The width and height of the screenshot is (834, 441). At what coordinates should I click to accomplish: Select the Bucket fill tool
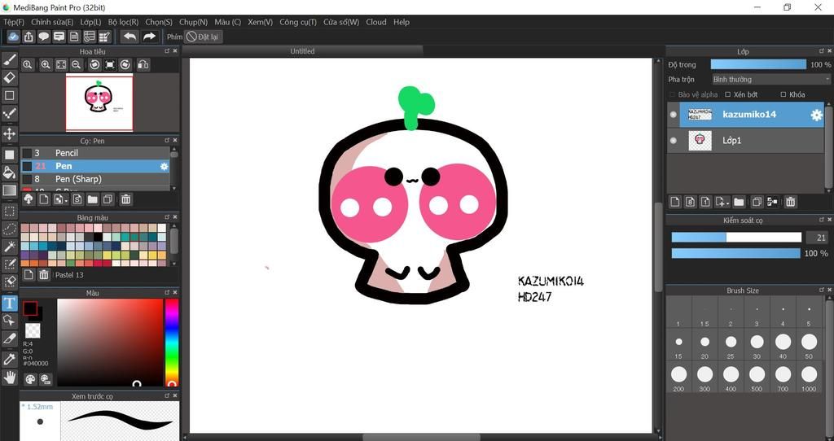point(9,172)
